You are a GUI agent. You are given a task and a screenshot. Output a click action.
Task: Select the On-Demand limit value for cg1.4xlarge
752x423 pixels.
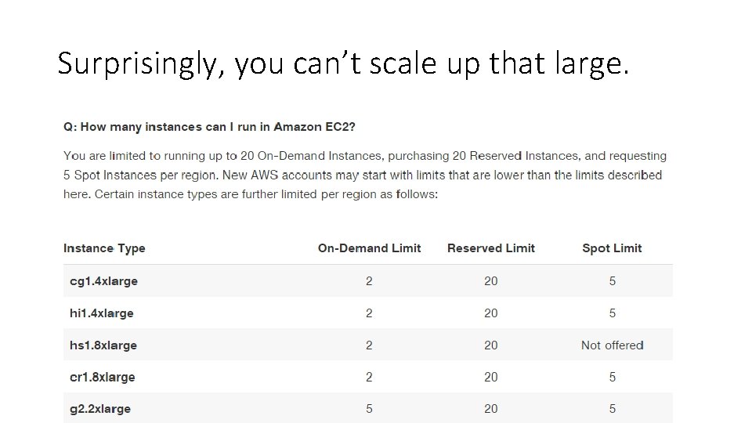tap(369, 281)
